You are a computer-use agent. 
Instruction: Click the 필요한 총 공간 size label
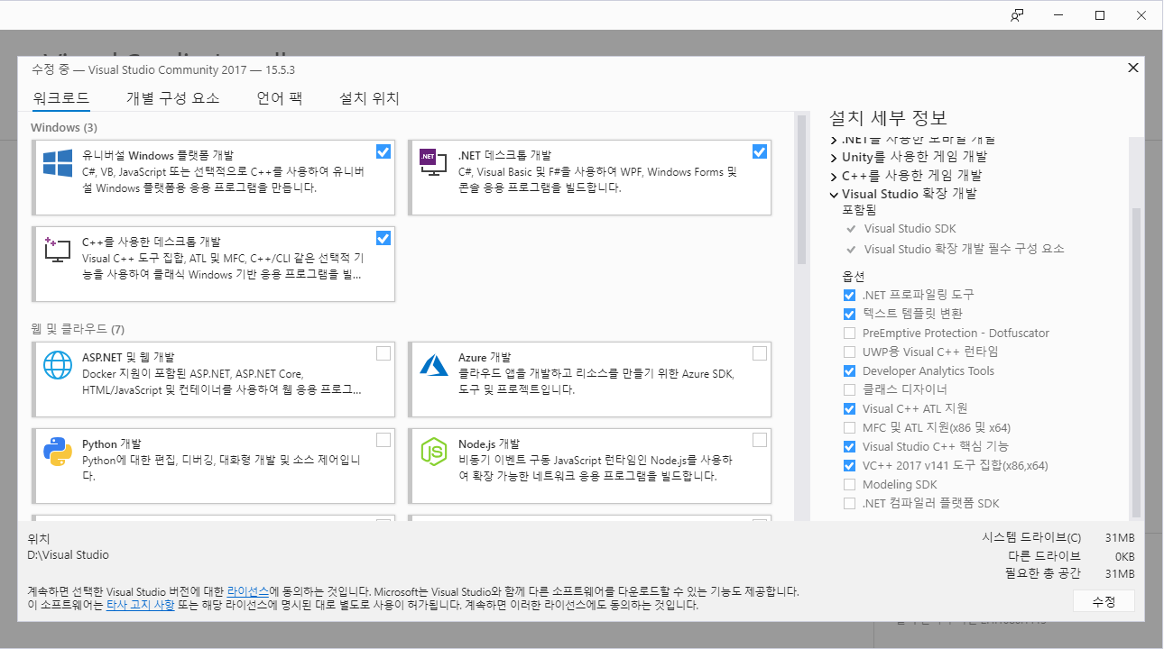pos(1042,573)
